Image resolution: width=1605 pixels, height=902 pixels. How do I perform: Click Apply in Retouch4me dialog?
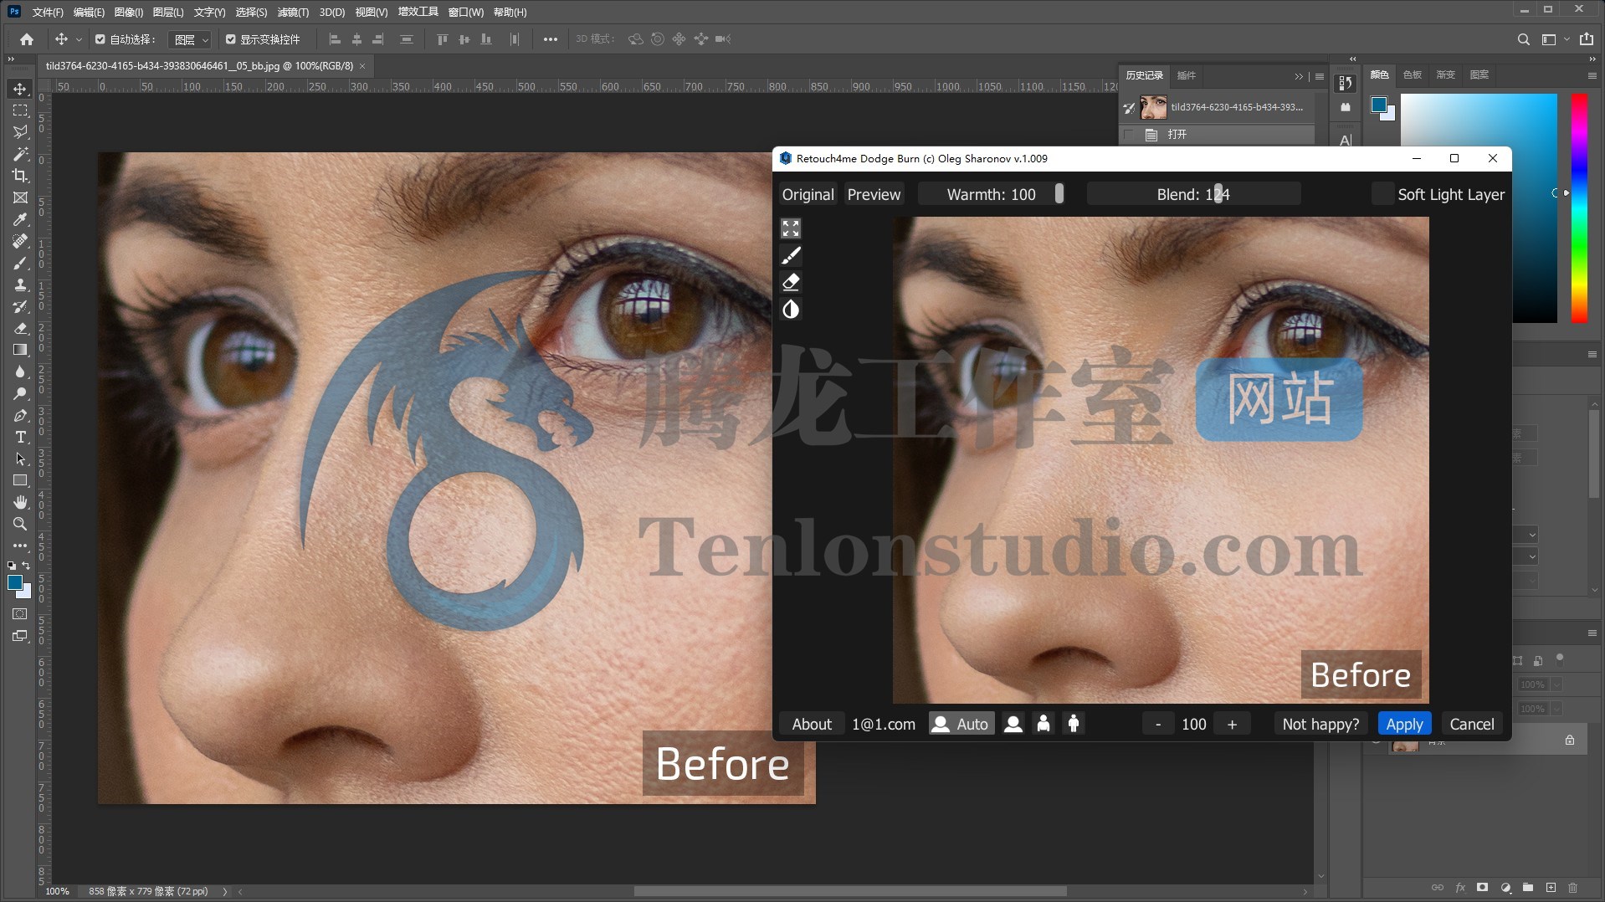tap(1404, 724)
